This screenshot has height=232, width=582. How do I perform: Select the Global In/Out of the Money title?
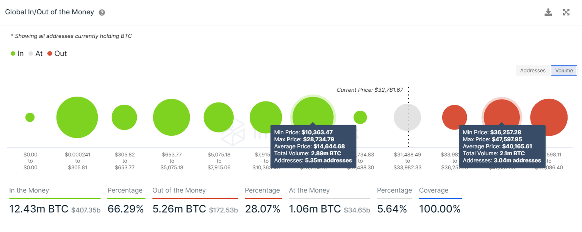[49, 12]
